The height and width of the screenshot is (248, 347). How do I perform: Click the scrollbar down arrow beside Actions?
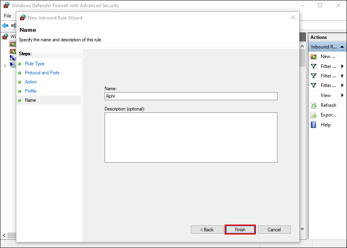[302, 229]
